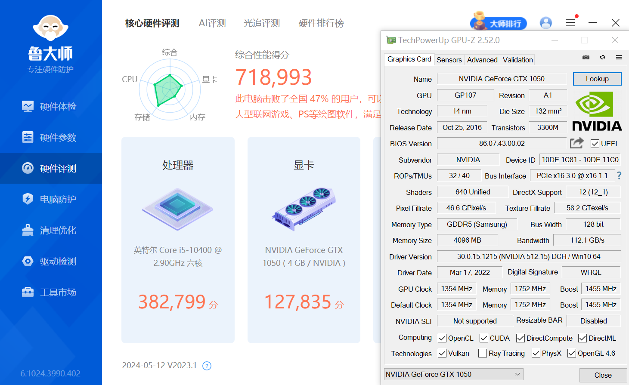This screenshot has height=385, width=629.
Task: Click the GPU-Z refresh icon
Action: (602, 57)
